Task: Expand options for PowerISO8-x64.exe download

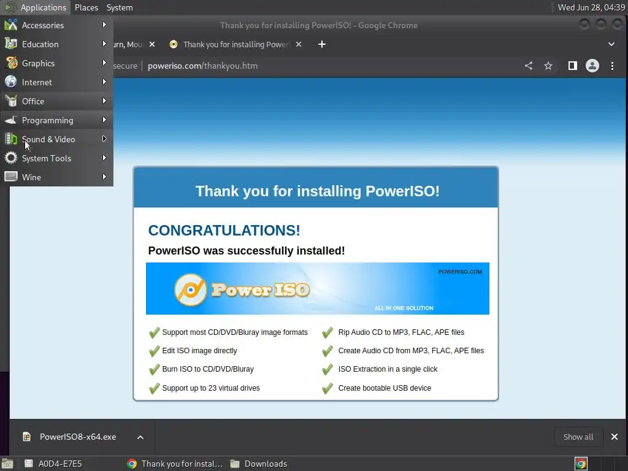Action: (140, 437)
